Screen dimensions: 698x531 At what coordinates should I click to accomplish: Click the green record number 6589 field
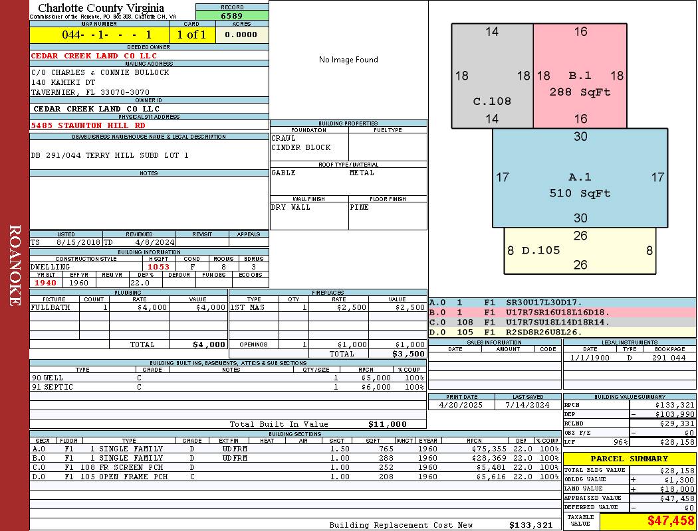tap(232, 15)
